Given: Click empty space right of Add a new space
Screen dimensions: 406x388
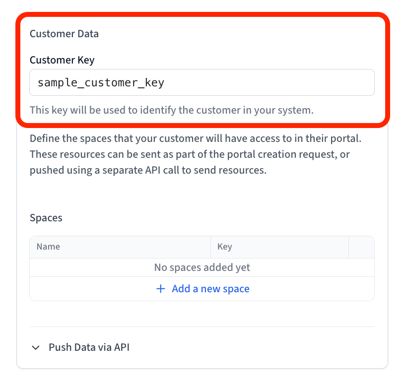Looking at the screenshot, I should point(313,289).
